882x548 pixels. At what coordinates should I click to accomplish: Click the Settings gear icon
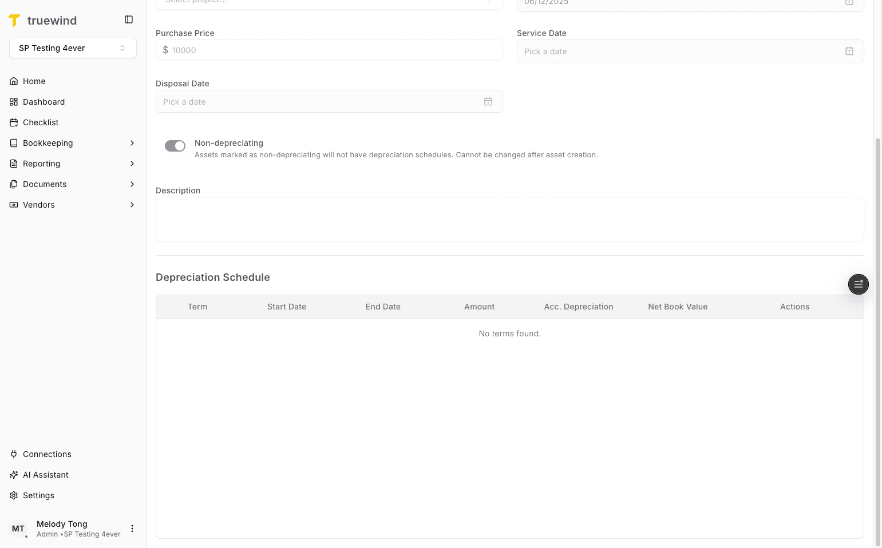[x=13, y=495]
